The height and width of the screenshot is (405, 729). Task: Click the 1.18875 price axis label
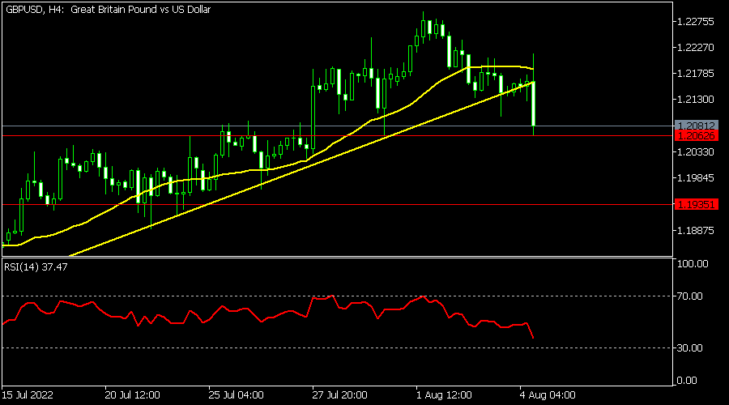click(696, 231)
